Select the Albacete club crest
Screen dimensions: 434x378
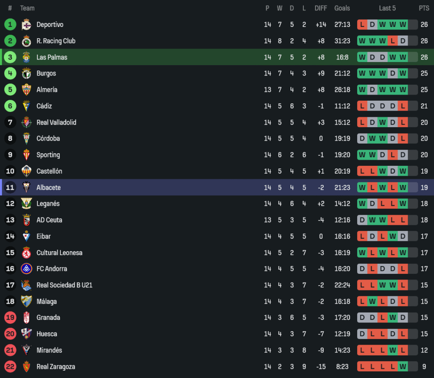pos(26,187)
